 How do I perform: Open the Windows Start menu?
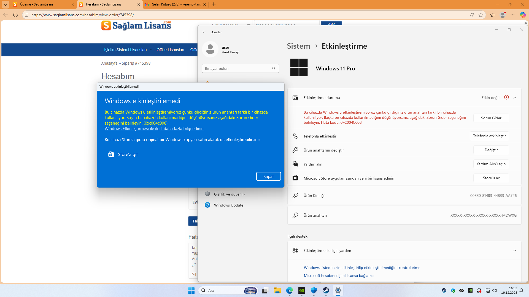[x=191, y=290]
